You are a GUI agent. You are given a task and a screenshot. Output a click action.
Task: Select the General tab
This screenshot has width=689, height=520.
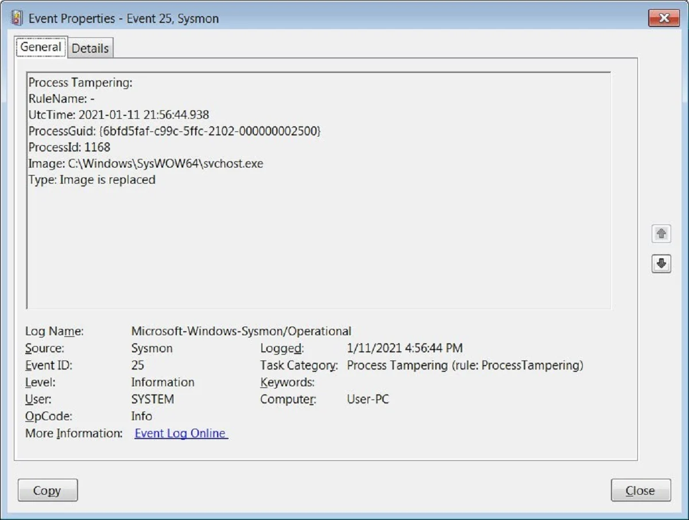click(41, 47)
